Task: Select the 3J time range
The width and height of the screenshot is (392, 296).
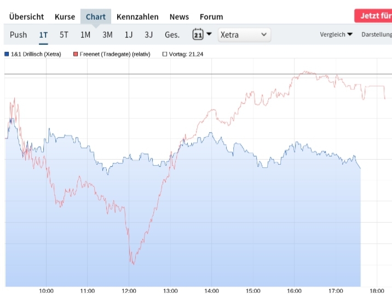Action: 149,34
